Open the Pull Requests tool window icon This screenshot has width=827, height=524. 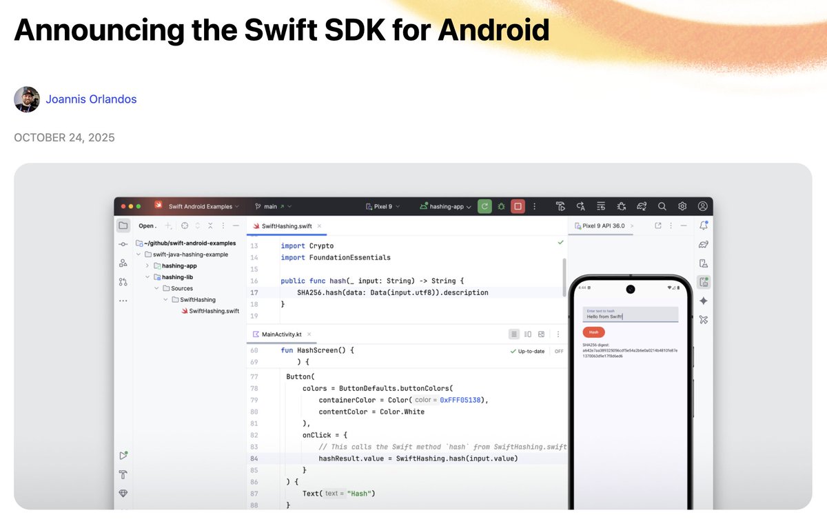[x=123, y=281]
